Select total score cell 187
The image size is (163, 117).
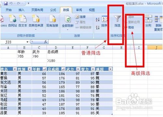(x=56, y=104)
